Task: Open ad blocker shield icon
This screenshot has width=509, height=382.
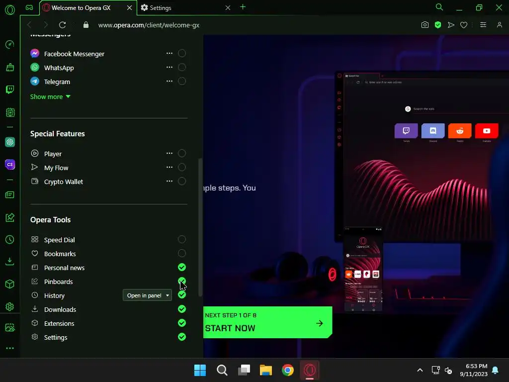Action: click(x=438, y=25)
